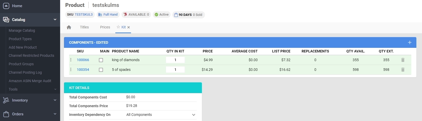Switch to the Prices tab
Image resolution: width=422 pixels, height=121 pixels.
(105, 27)
